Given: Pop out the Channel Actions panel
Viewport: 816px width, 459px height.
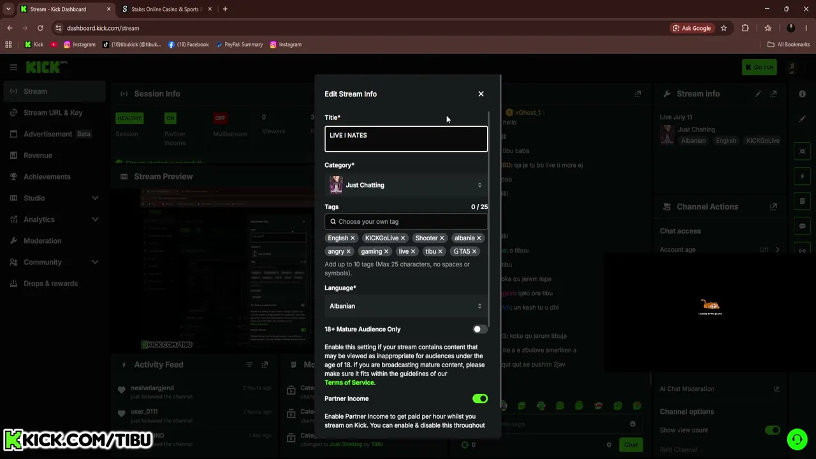Looking at the screenshot, I should click(773, 207).
